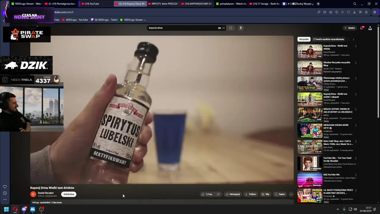The image size is (380, 214).
Task: Click the YouTube search magnifier button
Action: (231, 28)
